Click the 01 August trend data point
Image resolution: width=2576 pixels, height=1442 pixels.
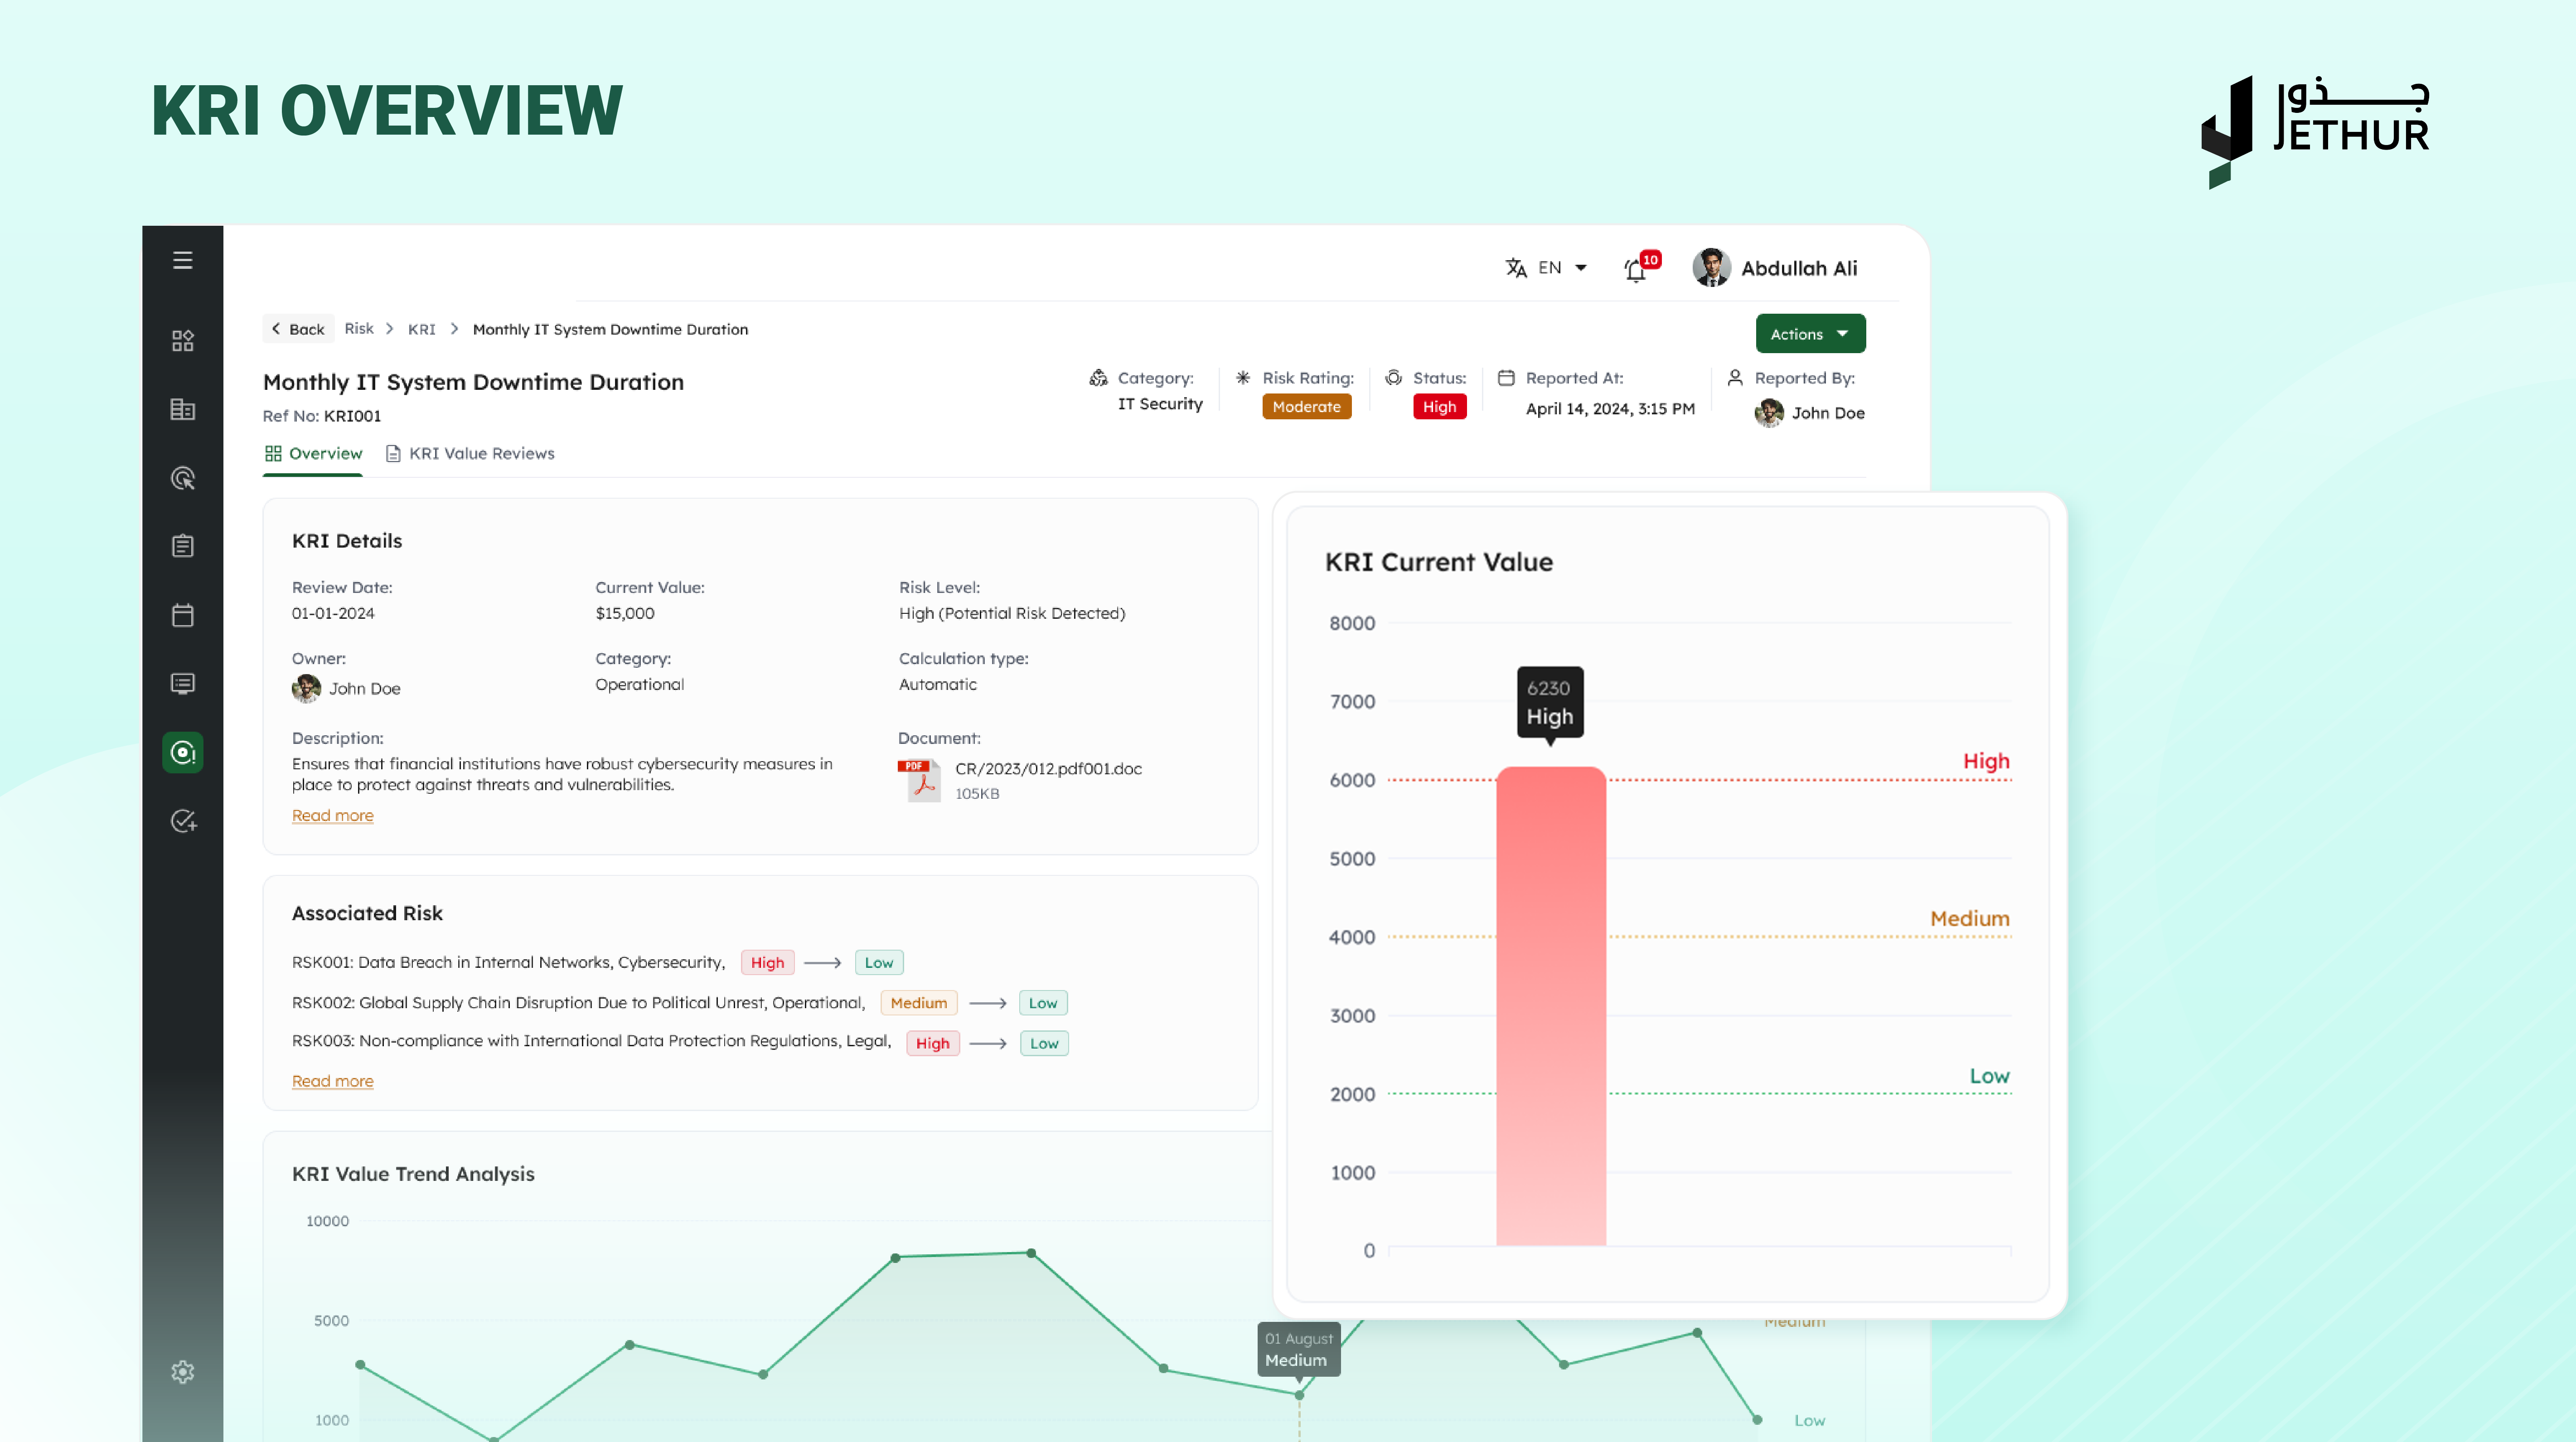[1299, 1394]
